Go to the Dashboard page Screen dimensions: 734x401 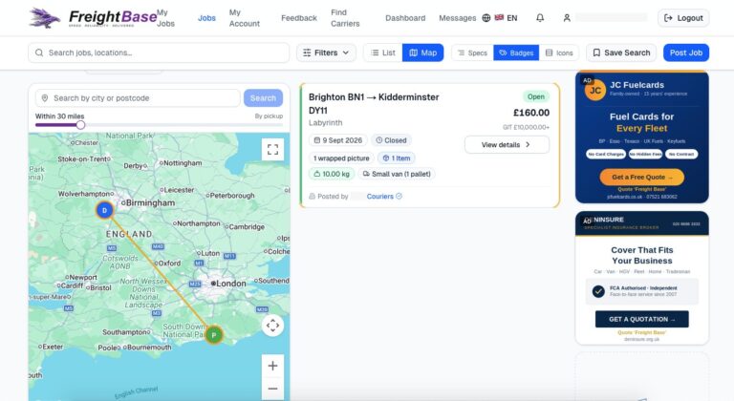pyautogui.click(x=405, y=18)
